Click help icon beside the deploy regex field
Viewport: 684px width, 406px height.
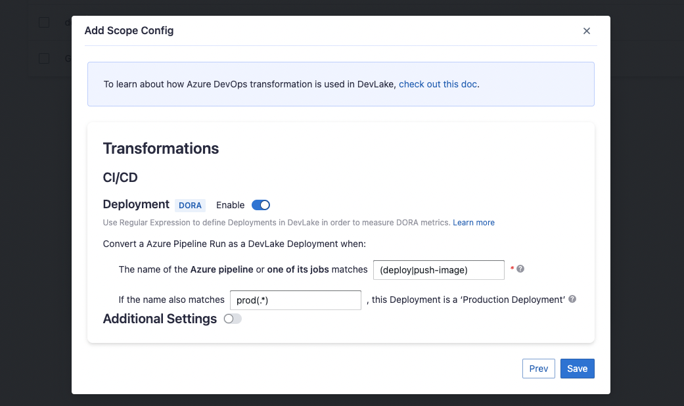(520, 269)
